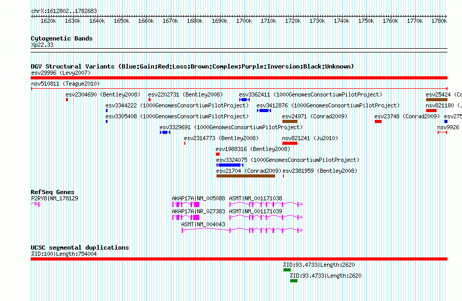Open the esv1988316 (Bentley2008) variant label
The height and width of the screenshot is (301, 462).
[253, 149]
